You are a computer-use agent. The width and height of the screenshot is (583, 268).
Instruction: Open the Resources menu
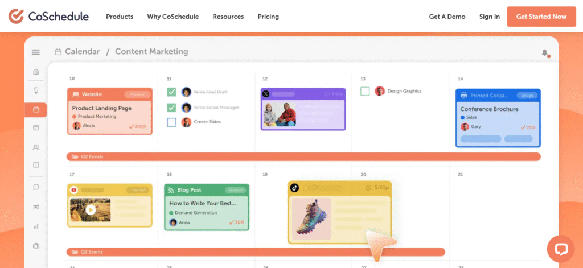click(x=228, y=17)
